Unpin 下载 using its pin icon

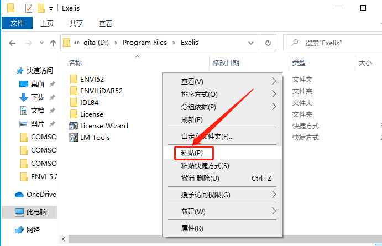click(52, 97)
